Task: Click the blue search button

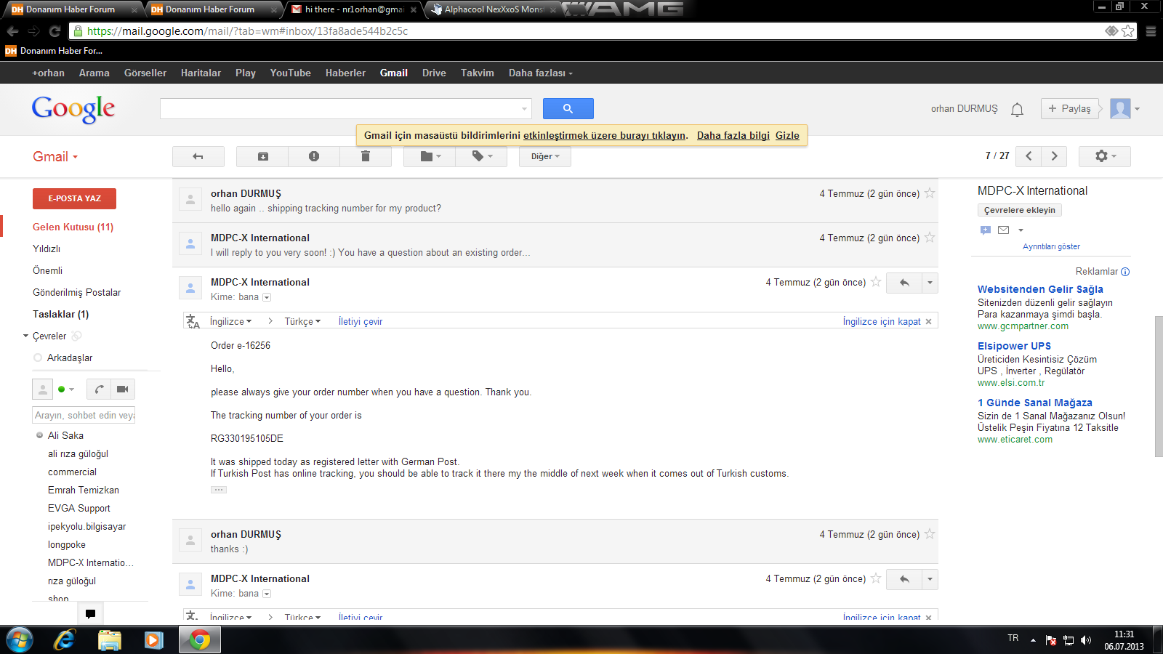Action: (568, 108)
